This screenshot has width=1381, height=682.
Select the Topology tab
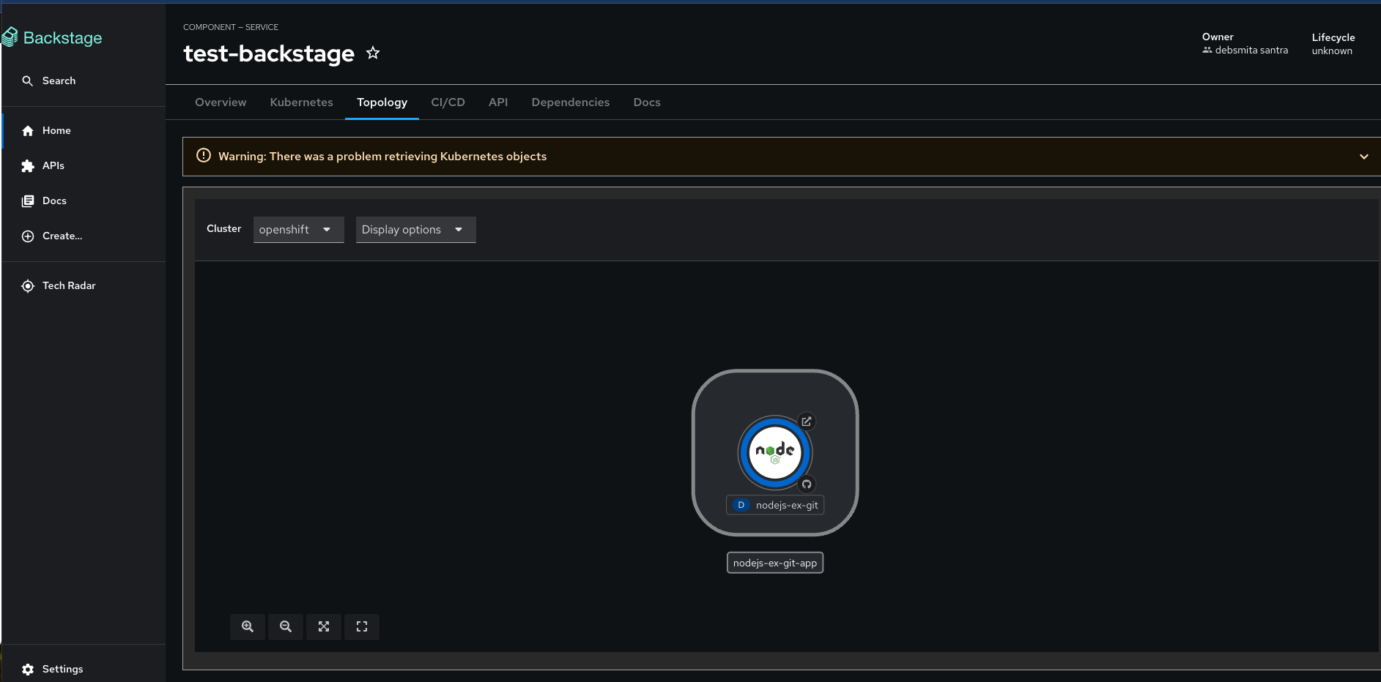coord(382,102)
